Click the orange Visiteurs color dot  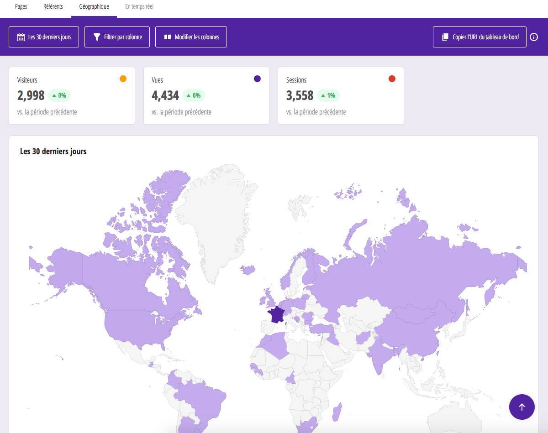[x=123, y=79]
